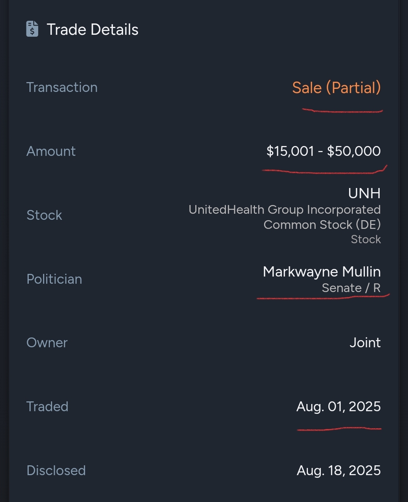Click the Aug. 01, 2025 traded date
The width and height of the screenshot is (408, 502).
pyautogui.click(x=338, y=407)
